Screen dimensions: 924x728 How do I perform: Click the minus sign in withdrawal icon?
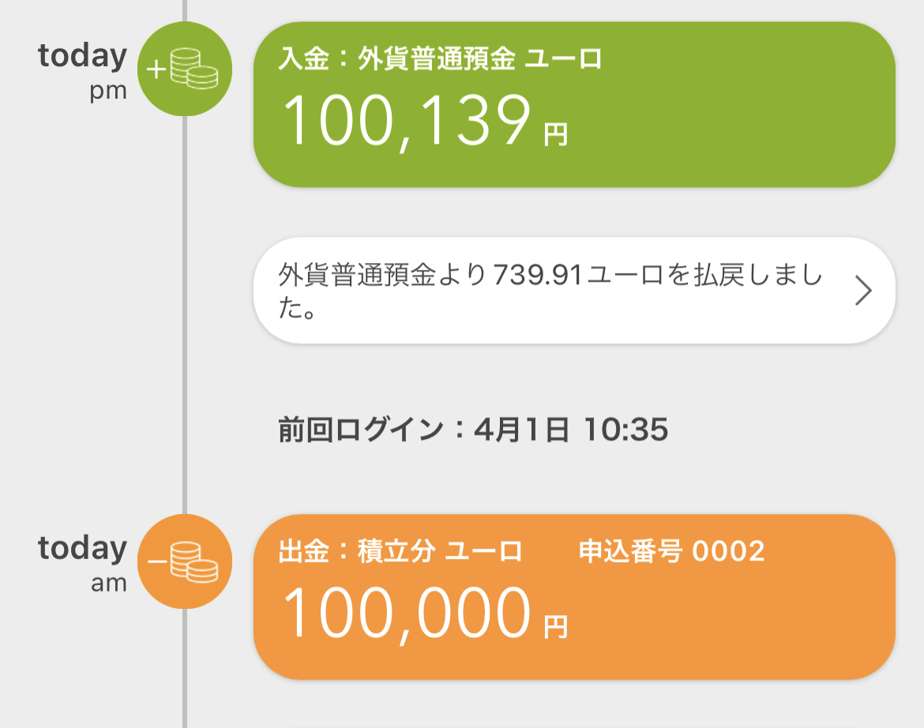(157, 561)
